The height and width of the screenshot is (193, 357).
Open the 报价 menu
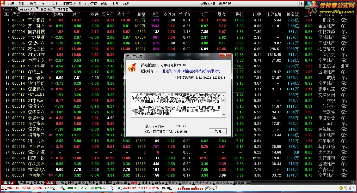[x=45, y=4]
